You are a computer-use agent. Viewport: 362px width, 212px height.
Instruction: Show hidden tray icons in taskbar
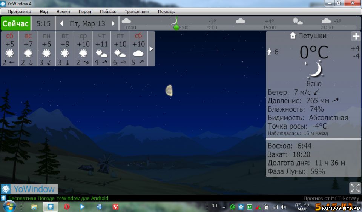[x=224, y=207]
